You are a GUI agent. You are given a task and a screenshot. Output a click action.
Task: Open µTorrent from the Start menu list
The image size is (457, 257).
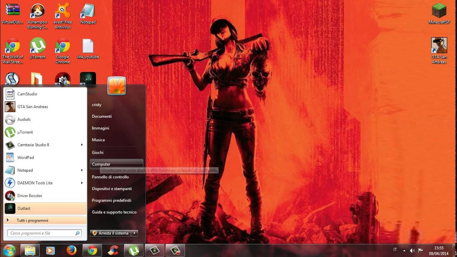[45, 132]
